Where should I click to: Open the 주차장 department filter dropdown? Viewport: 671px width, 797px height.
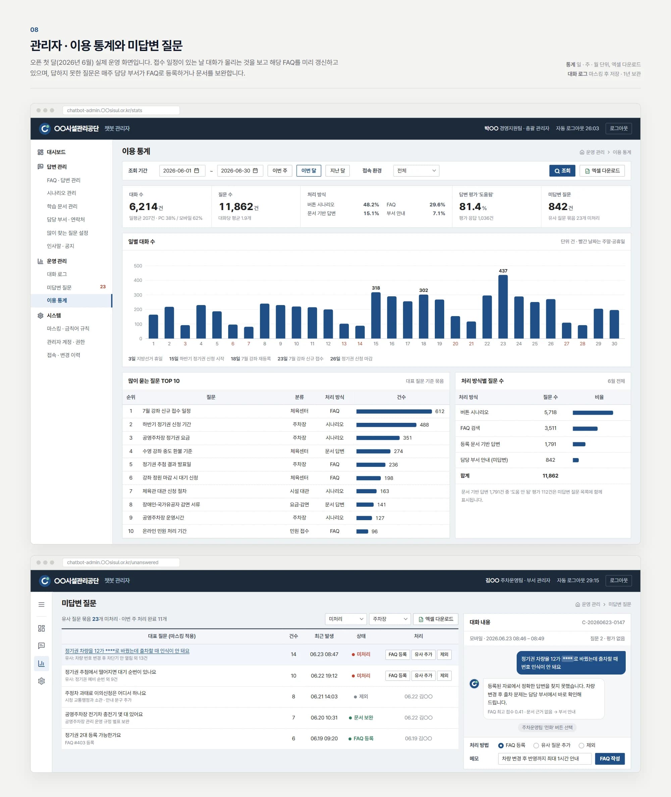(390, 619)
